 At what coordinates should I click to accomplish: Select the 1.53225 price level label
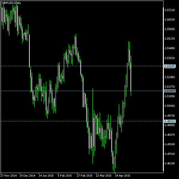coord(170,66)
